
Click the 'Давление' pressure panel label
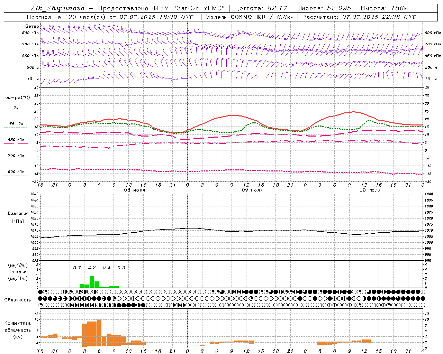pos(18,214)
